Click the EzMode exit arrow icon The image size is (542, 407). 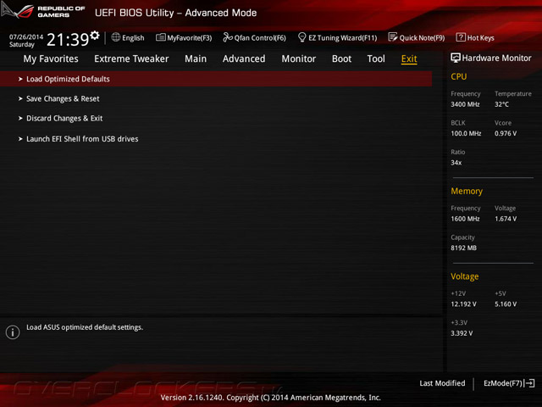pos(529,383)
